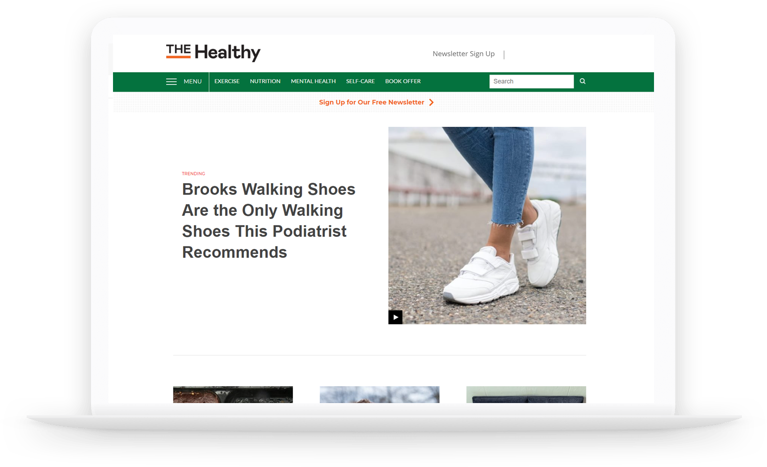Open the dark sofa article thumbnail
Screen dimensions: 767x467
[x=526, y=394]
